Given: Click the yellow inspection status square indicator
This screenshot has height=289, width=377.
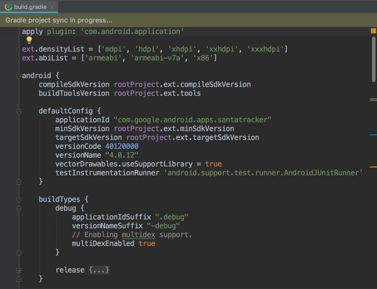Looking at the screenshot, I should 373,31.
